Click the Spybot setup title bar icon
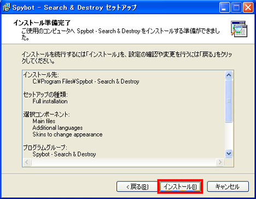This screenshot has height=199, width=256. (7, 8)
